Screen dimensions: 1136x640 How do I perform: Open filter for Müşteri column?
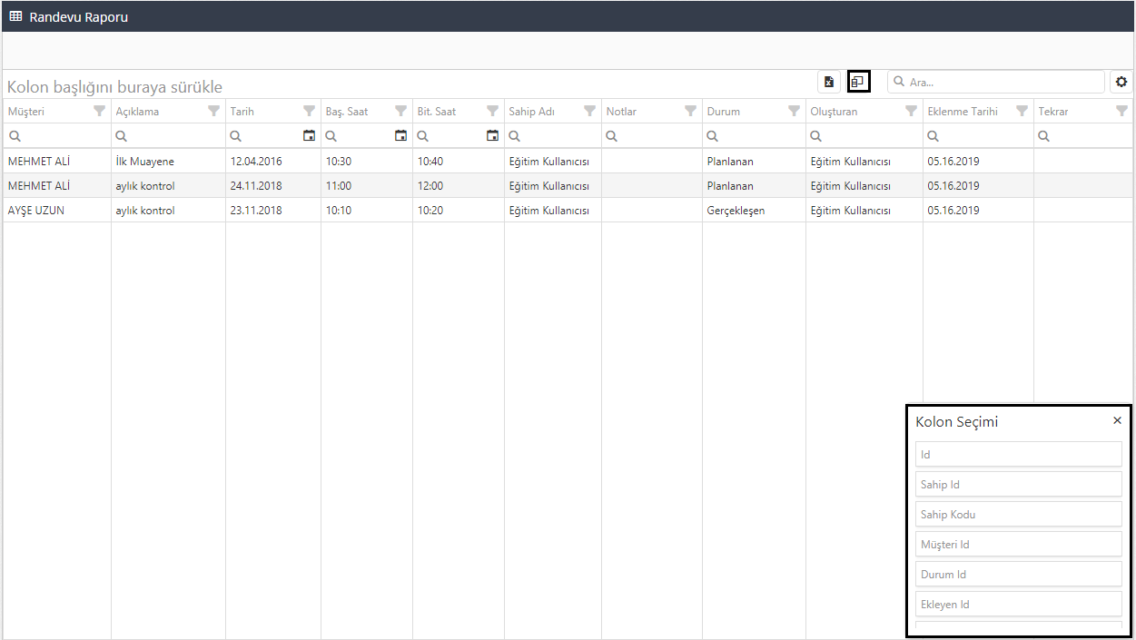coord(99,111)
